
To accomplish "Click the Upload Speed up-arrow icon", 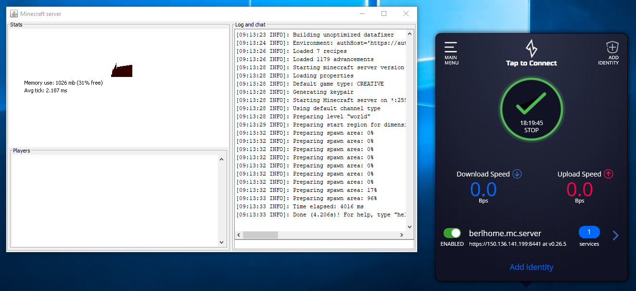I will (x=609, y=174).
